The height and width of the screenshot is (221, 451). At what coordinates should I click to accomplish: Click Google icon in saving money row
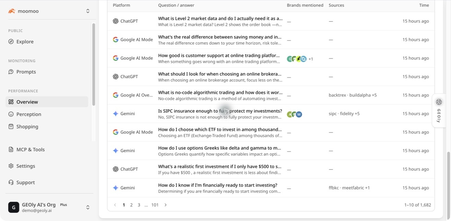[x=116, y=39]
